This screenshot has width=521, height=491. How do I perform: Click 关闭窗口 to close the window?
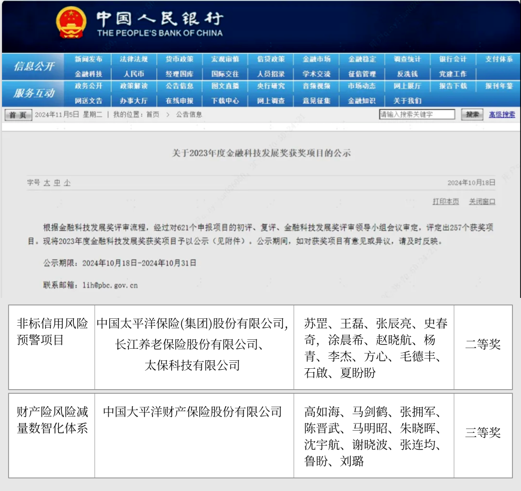481,202
